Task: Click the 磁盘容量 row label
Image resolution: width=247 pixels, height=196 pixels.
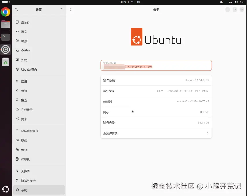Action: 109,123
